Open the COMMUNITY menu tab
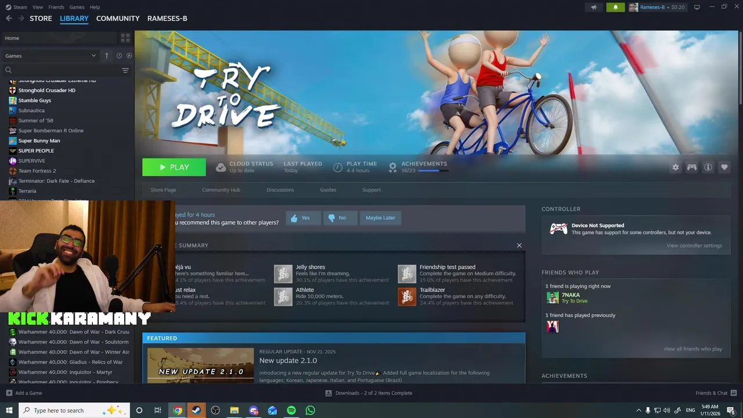This screenshot has width=743, height=418. point(118,19)
